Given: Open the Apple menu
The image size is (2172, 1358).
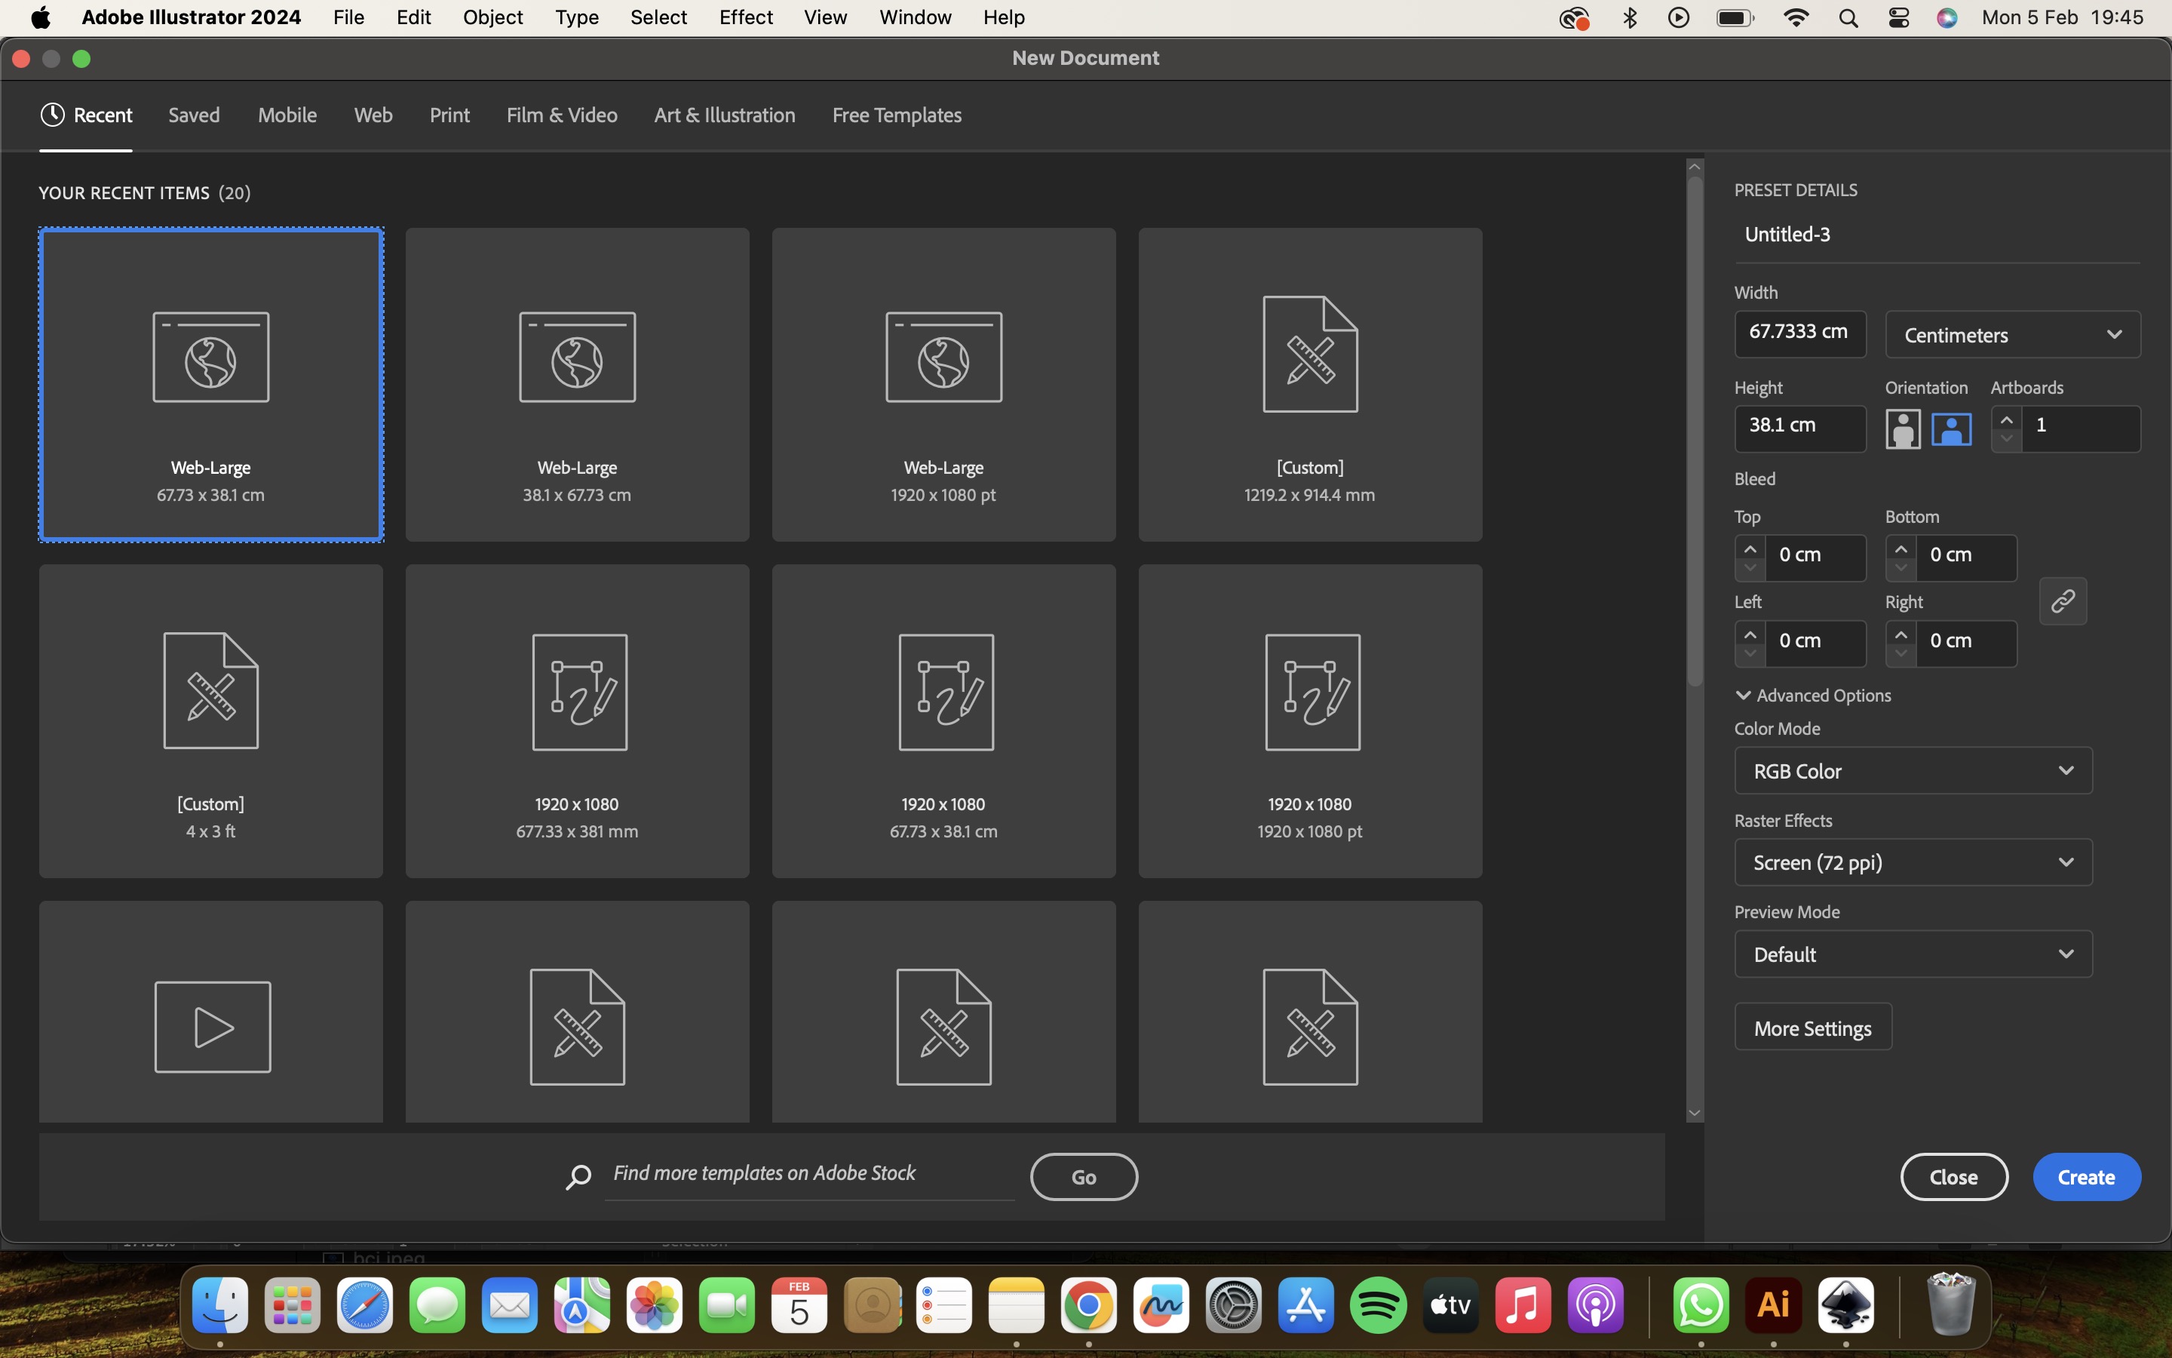Looking at the screenshot, I should [41, 17].
